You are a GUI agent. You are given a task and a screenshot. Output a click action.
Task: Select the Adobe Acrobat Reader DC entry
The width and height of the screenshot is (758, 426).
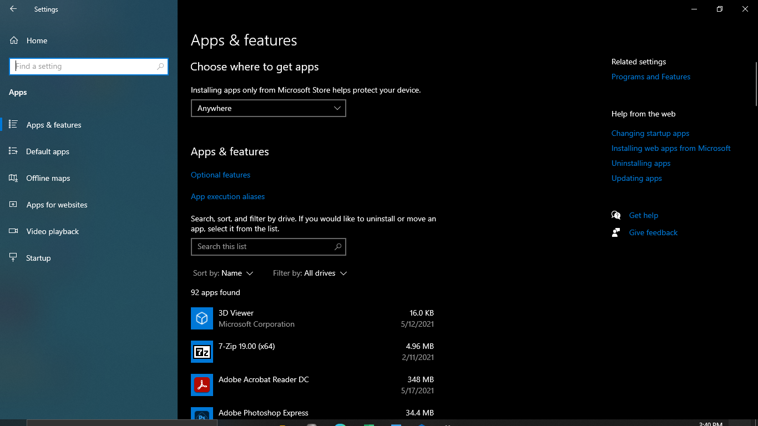313,385
